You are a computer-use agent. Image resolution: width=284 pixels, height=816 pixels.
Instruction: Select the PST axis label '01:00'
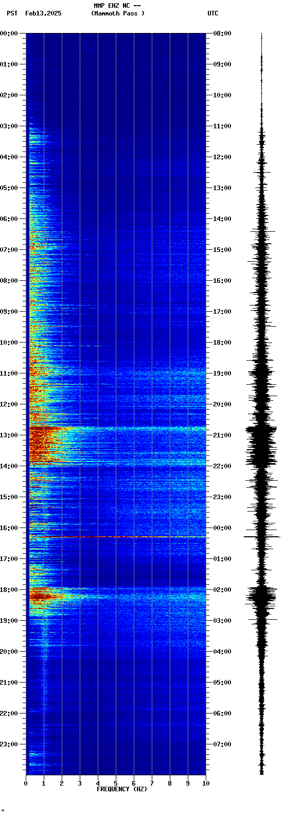coord(9,64)
